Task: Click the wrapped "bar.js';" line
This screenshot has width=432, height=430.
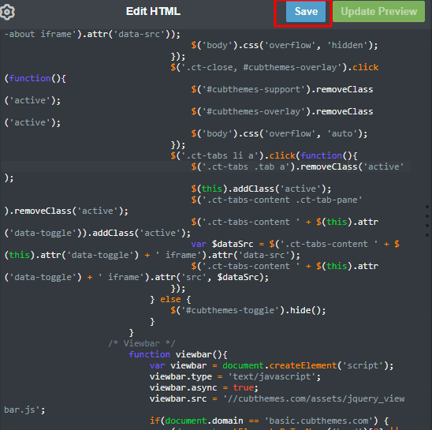Action: pos(24,409)
